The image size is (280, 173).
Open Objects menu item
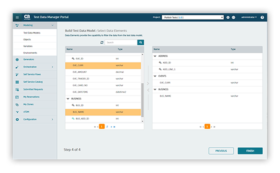coord(27,39)
